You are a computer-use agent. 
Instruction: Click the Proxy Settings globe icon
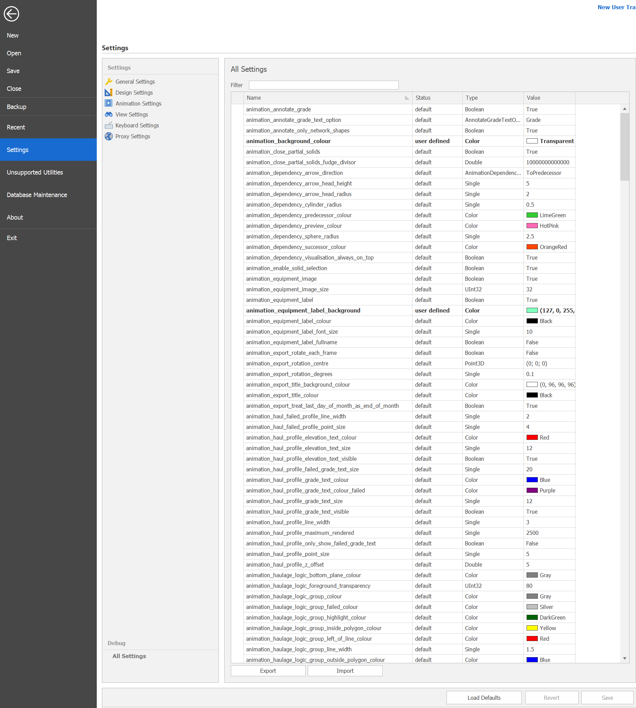pos(109,136)
